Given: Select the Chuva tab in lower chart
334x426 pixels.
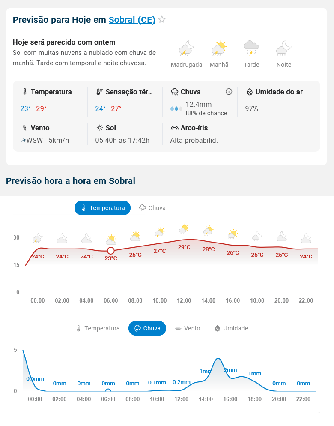Looking at the screenshot, I should click(147, 328).
